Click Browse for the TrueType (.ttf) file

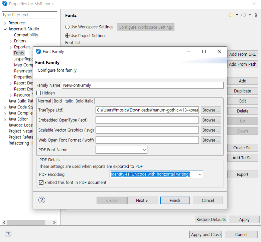pyautogui.click(x=211, y=110)
